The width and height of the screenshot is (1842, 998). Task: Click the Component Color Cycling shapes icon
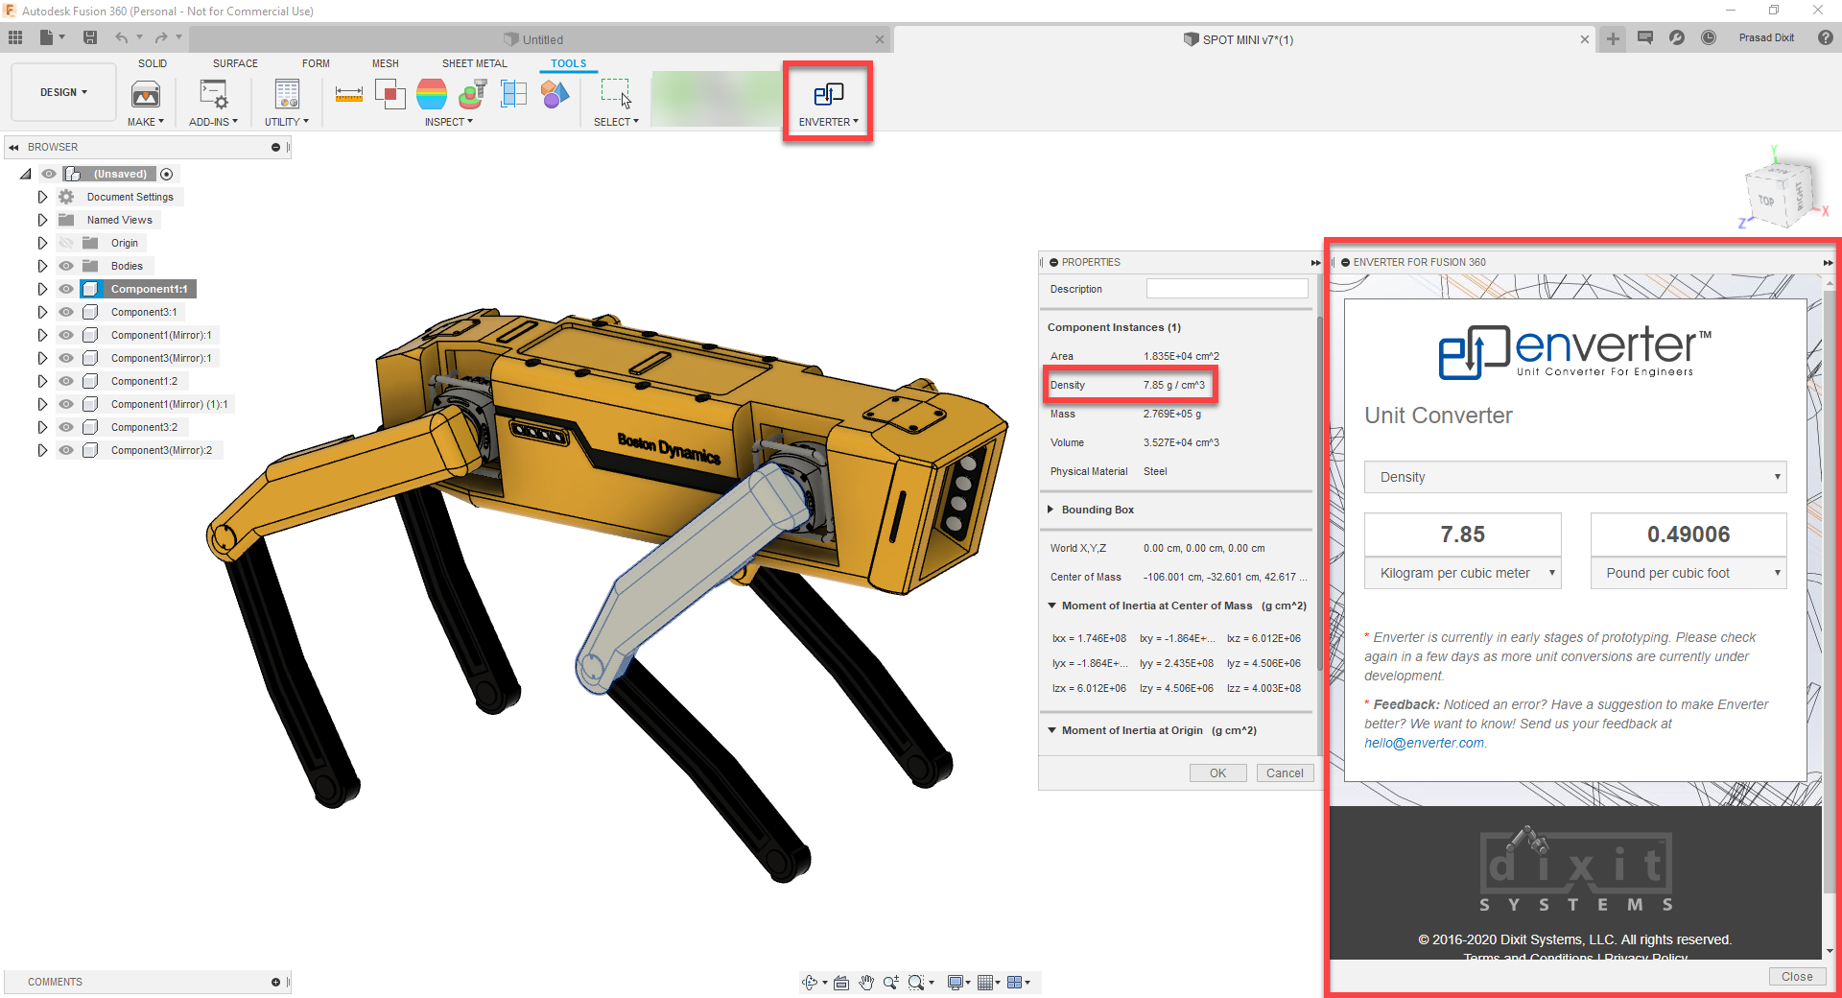tap(555, 95)
